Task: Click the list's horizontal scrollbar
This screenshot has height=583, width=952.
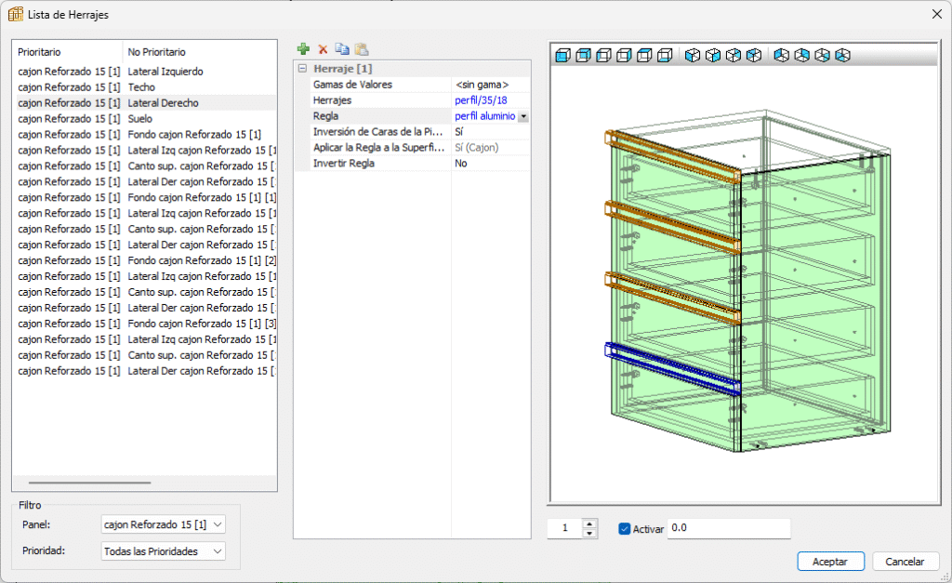Action: [90, 483]
